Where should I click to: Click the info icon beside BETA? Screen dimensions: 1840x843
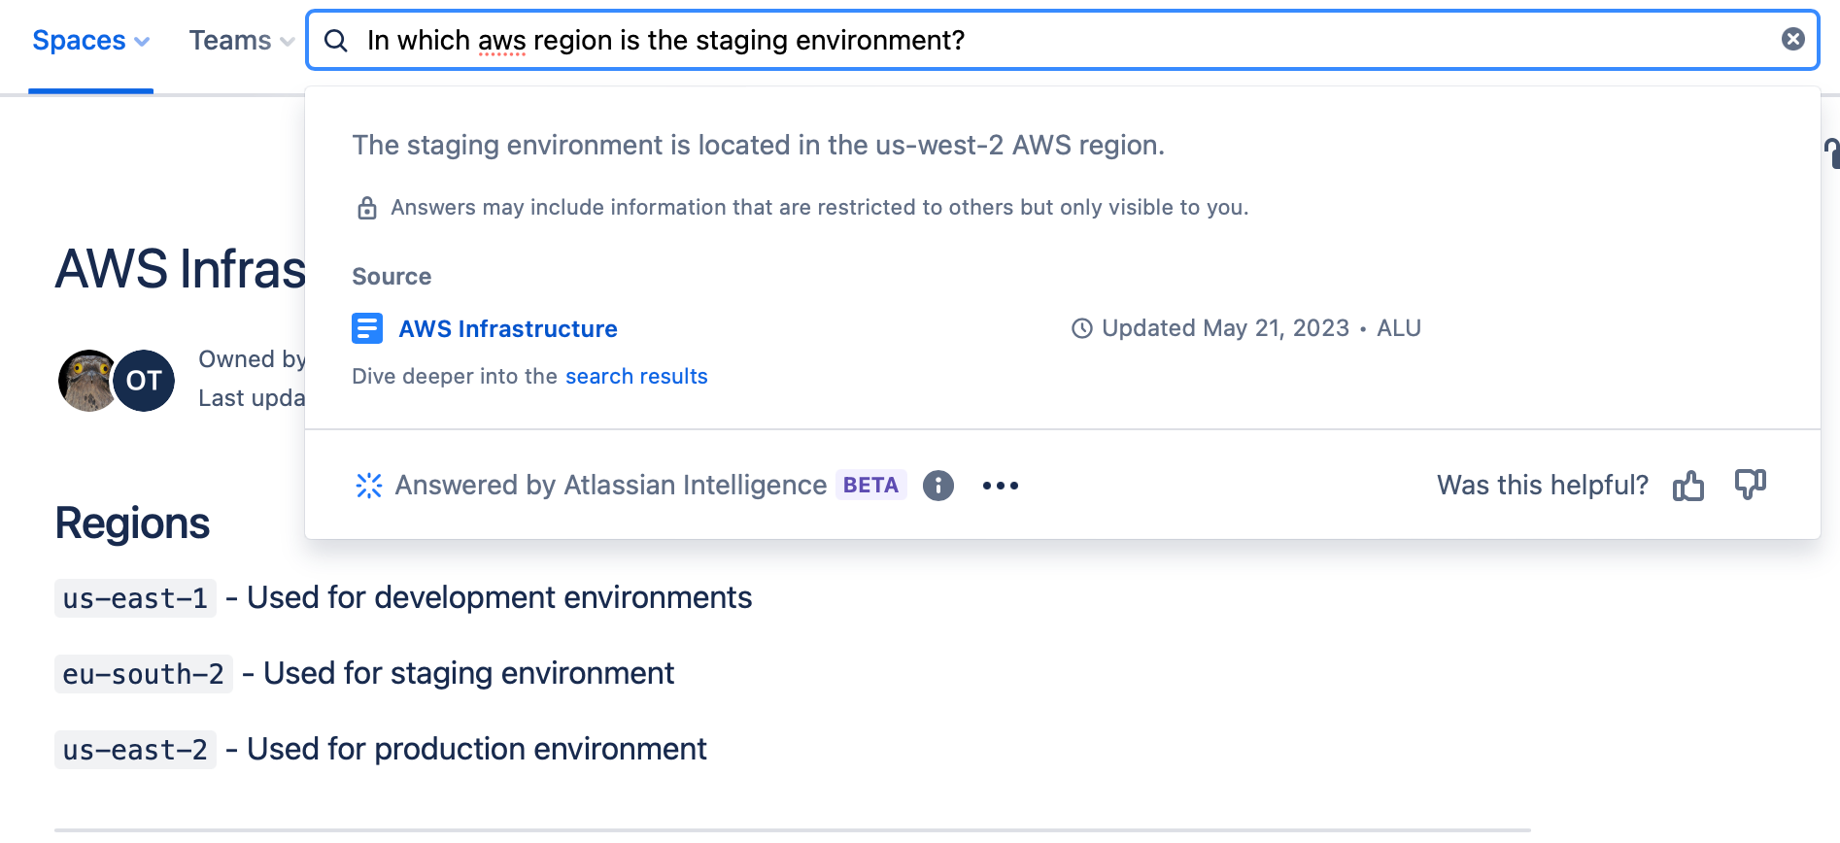[x=937, y=486]
